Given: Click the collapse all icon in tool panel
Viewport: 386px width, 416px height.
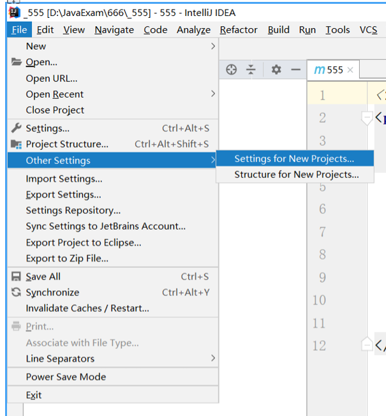Looking at the screenshot, I should pyautogui.click(x=251, y=70).
